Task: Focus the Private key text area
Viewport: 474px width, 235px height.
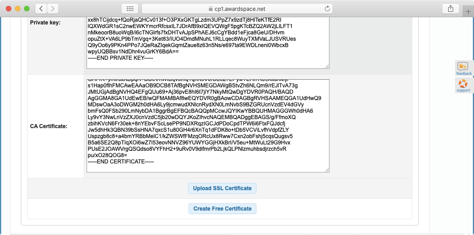Action: coord(208,41)
